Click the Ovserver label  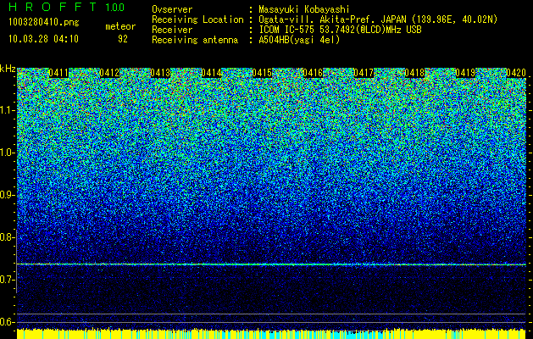(172, 9)
